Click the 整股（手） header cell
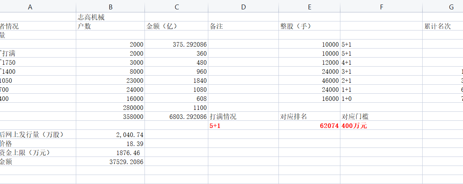Image resolution: width=463 pixels, height=184 pixels. 309,26
